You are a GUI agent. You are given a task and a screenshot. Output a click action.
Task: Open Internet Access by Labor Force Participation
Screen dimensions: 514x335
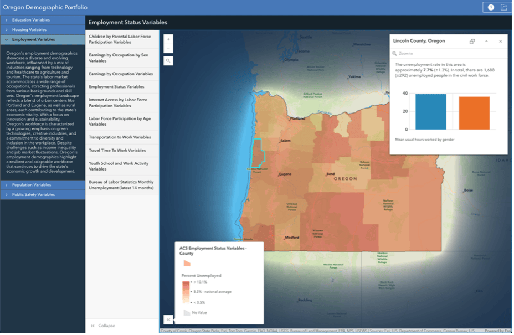pyautogui.click(x=122, y=103)
